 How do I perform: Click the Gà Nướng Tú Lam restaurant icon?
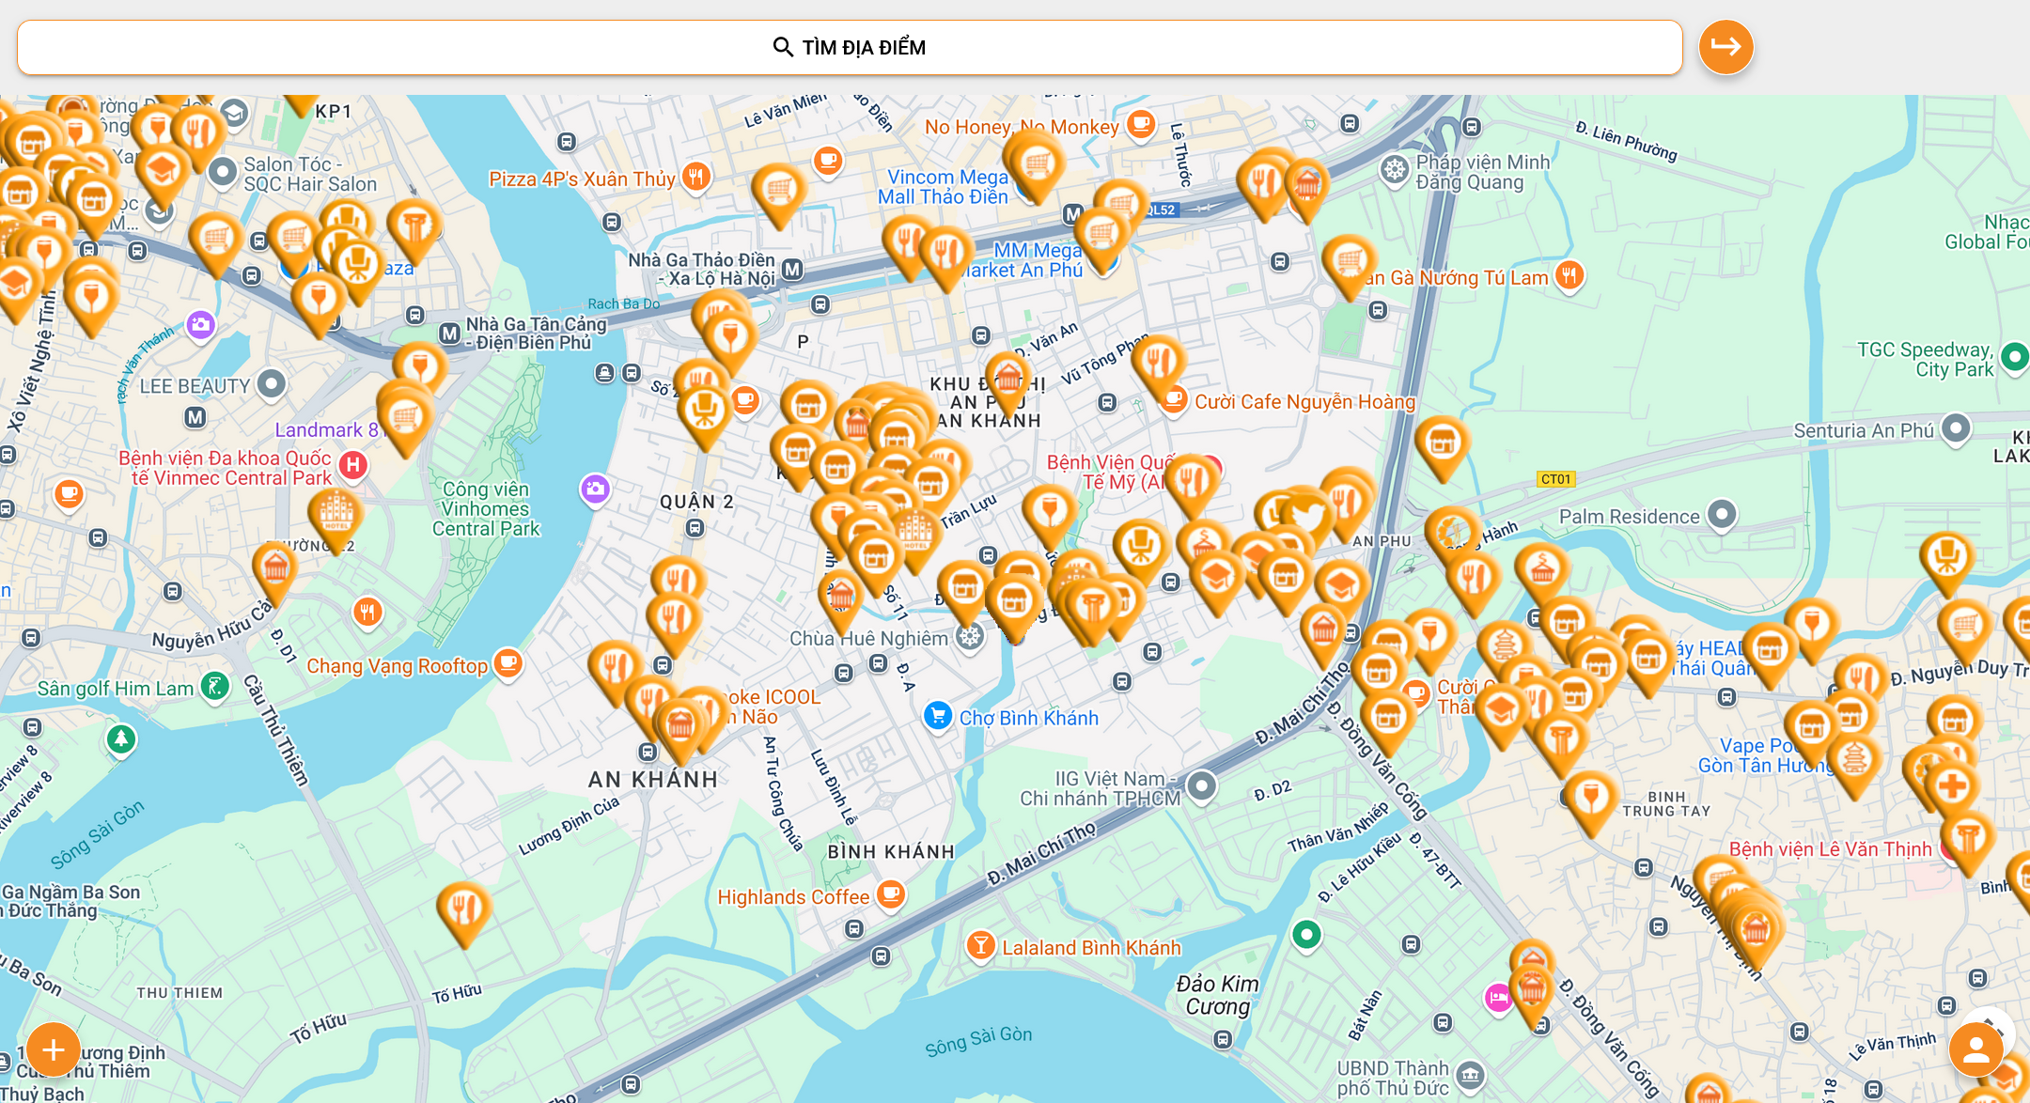1569,275
